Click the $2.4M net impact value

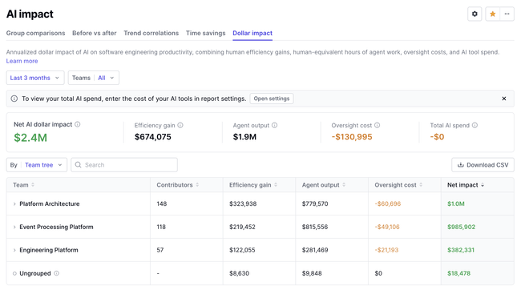[30, 138]
